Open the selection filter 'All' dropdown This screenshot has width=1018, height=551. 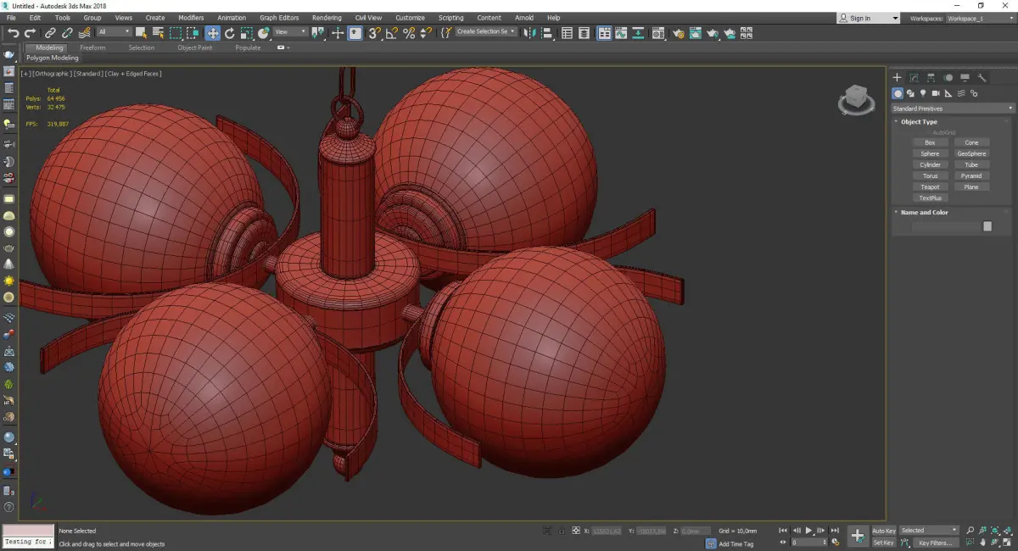point(114,32)
